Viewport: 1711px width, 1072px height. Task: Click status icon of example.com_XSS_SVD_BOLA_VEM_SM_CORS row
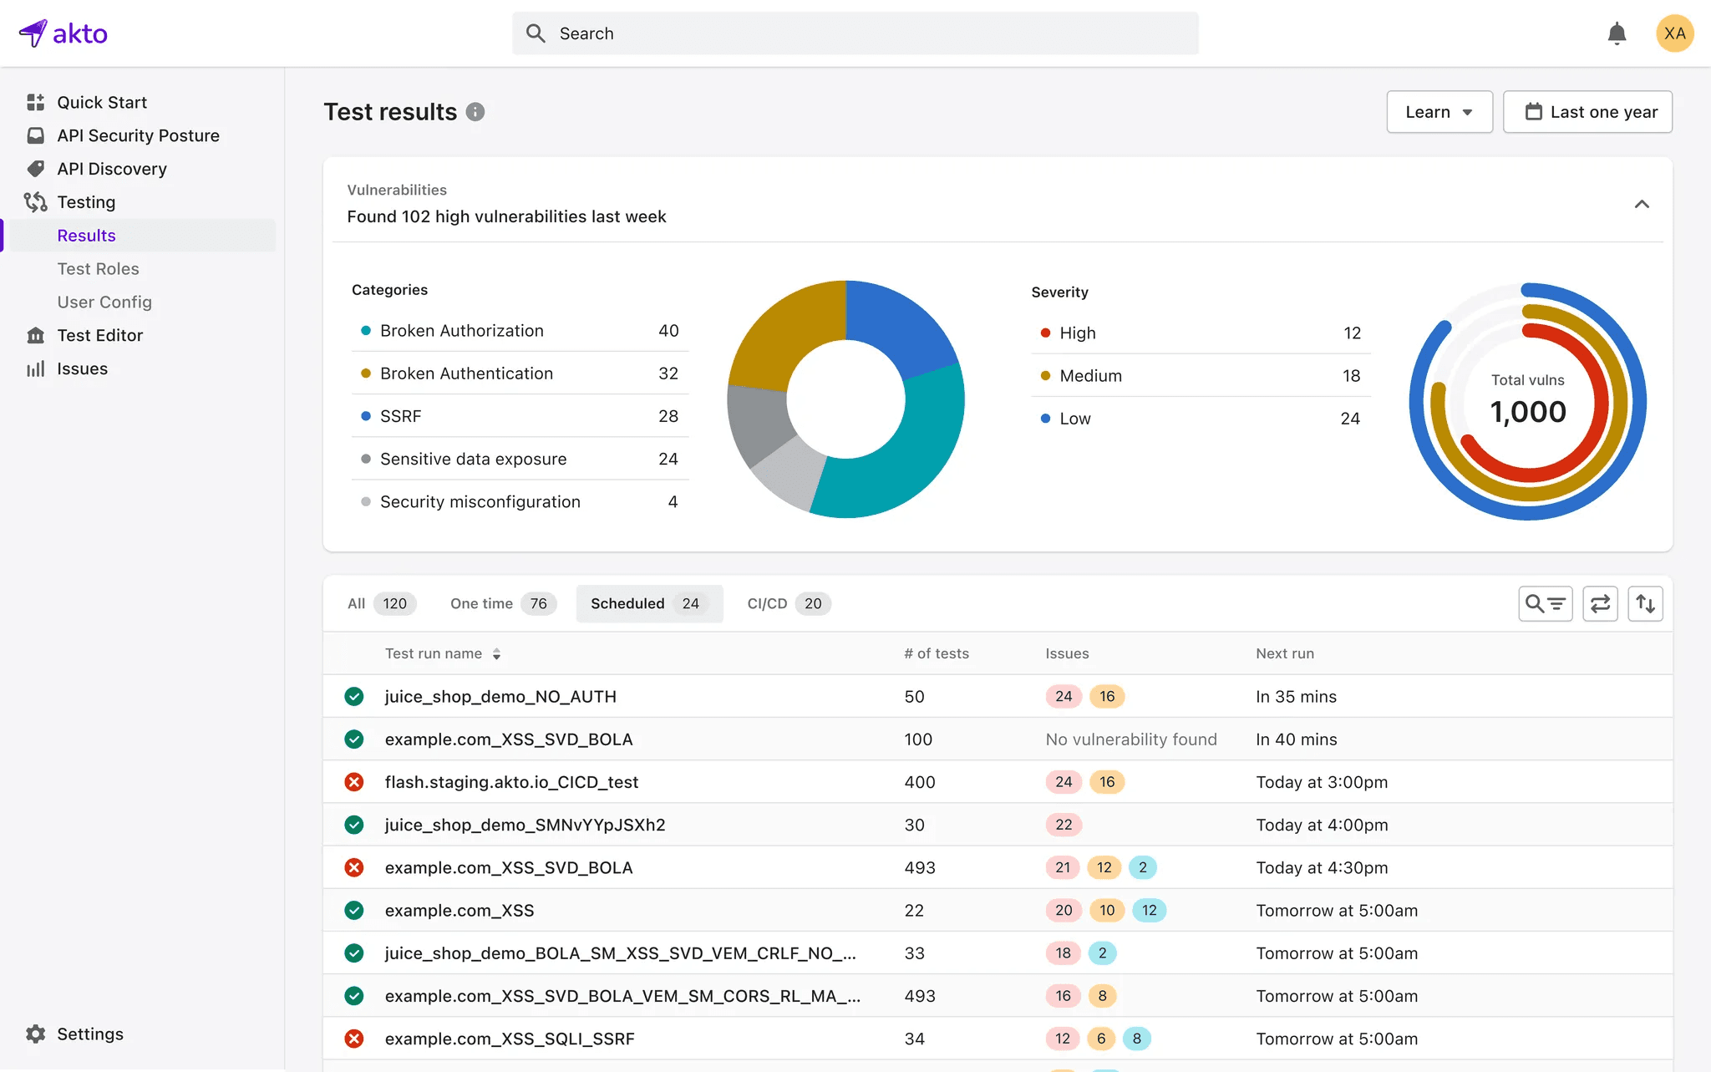tap(354, 996)
